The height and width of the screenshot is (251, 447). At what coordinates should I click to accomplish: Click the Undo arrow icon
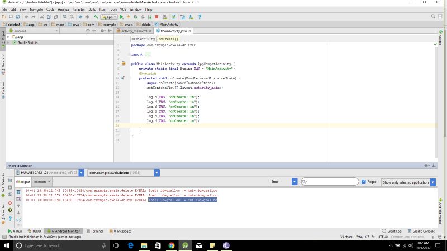coord(26,17)
